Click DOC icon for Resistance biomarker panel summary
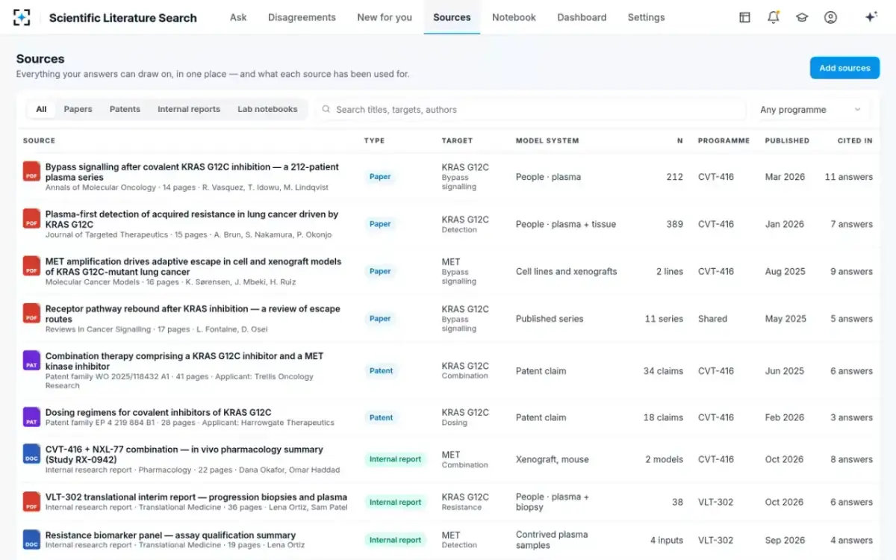Screen dimensions: 896x560 pyautogui.click(x=31, y=540)
